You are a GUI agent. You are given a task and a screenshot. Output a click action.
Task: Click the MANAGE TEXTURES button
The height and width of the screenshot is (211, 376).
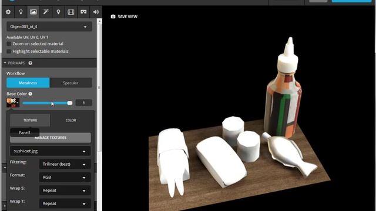click(x=51, y=138)
